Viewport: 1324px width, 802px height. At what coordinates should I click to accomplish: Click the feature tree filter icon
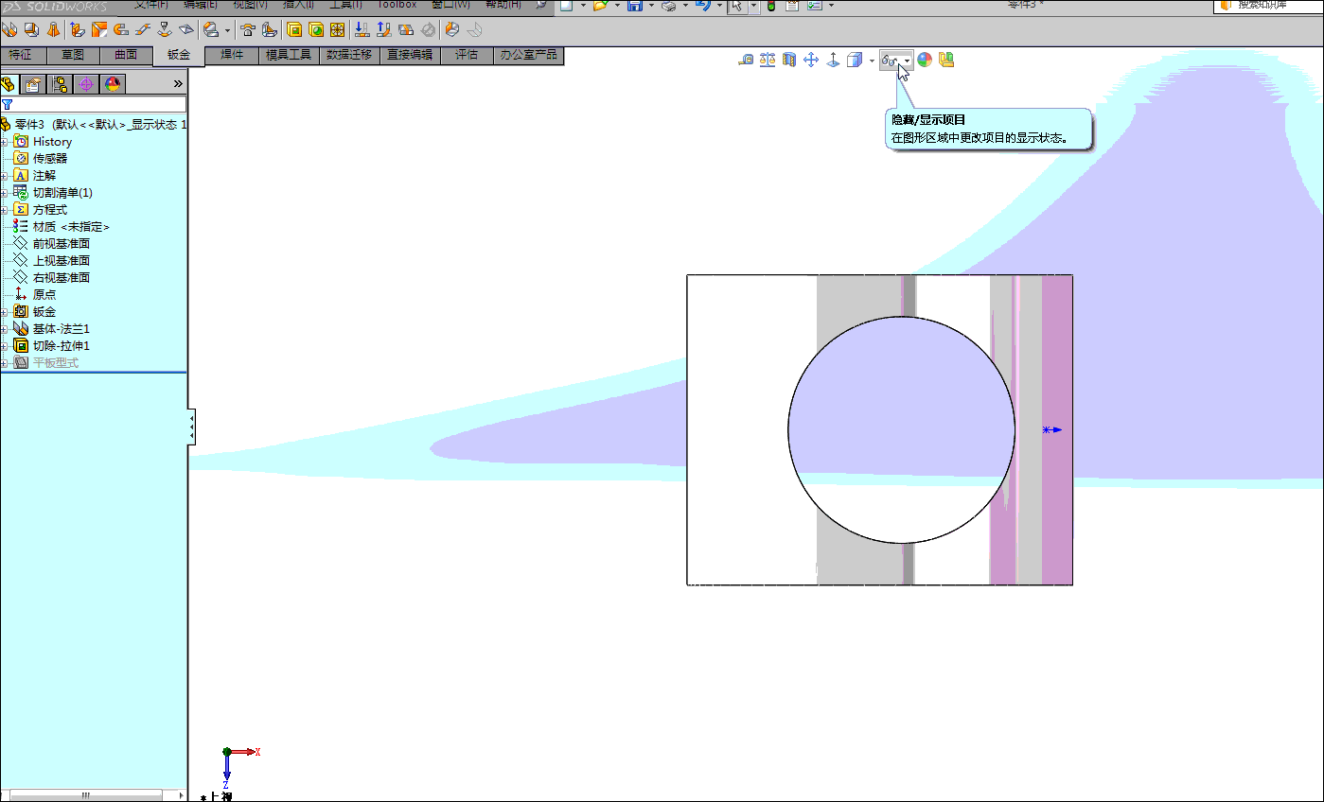tap(8, 104)
